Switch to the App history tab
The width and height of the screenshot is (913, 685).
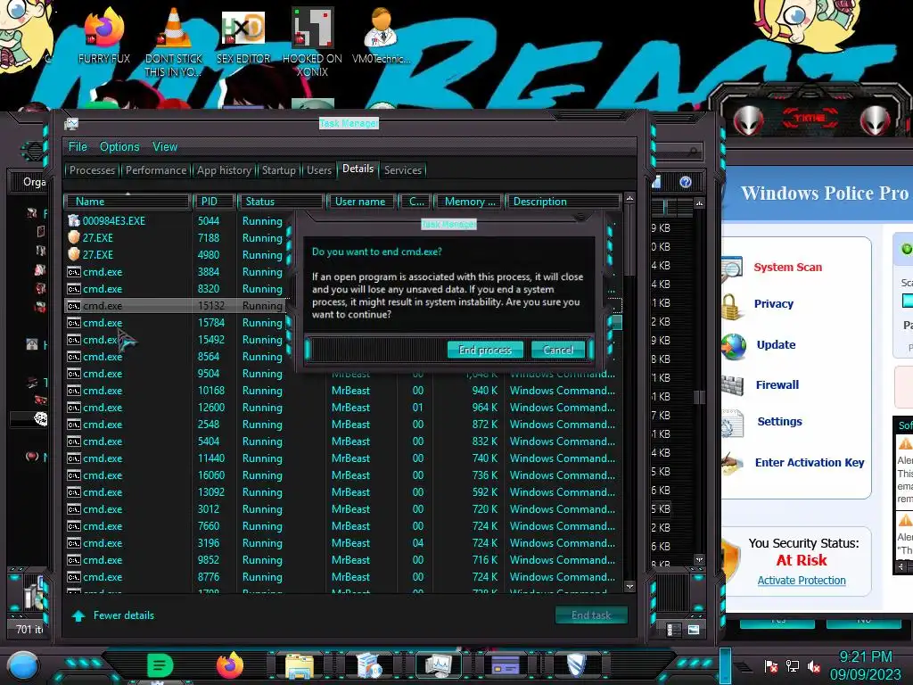(224, 170)
